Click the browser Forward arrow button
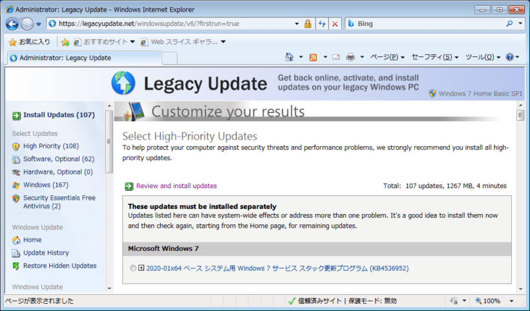 point(27,24)
